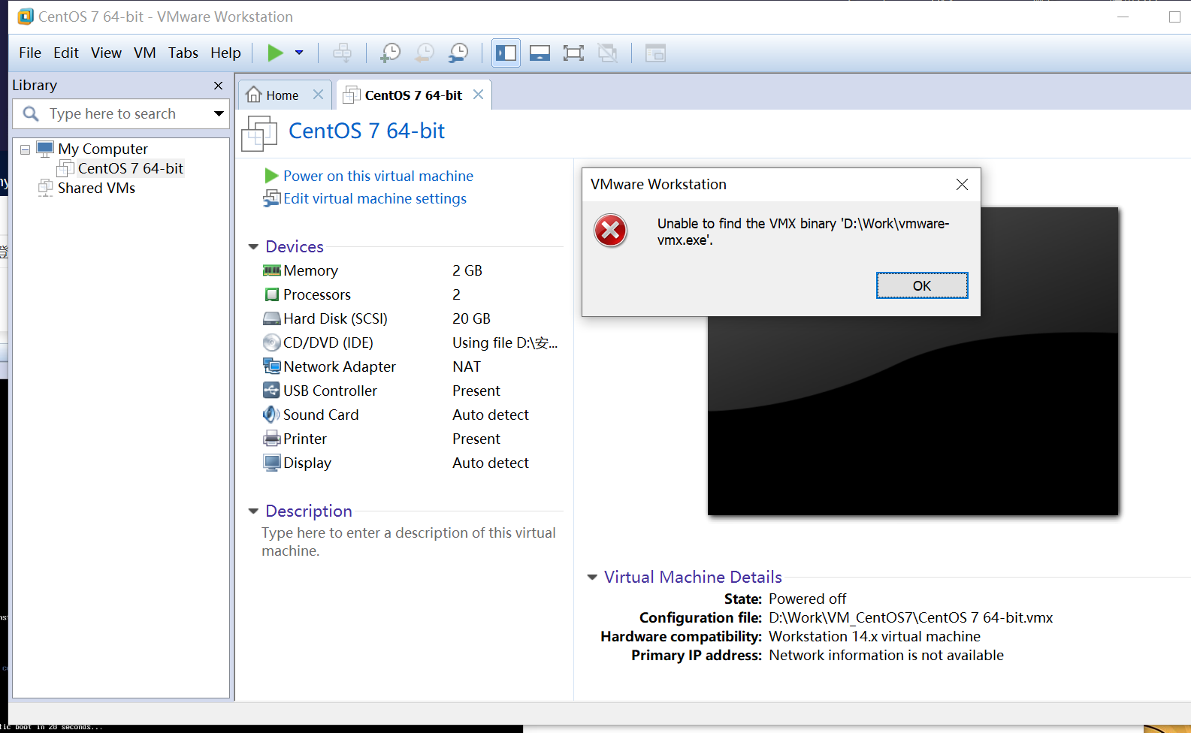Open the View menu
This screenshot has height=733, width=1191.
coord(106,53)
